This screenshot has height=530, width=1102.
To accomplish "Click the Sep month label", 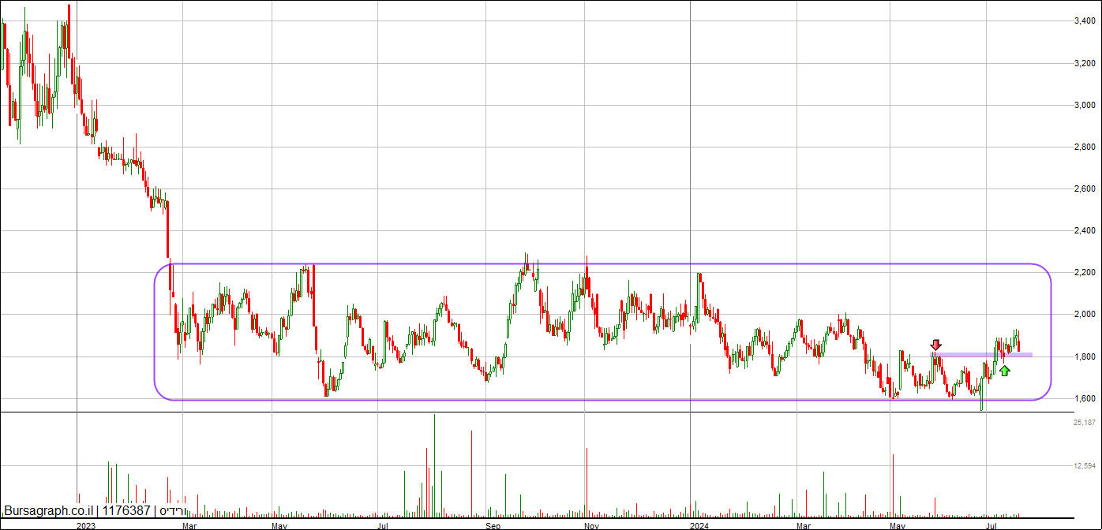I will point(493,524).
